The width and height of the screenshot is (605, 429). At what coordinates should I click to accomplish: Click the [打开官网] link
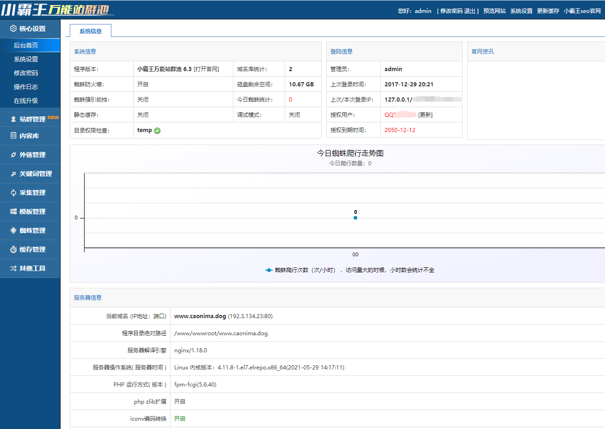pos(206,69)
